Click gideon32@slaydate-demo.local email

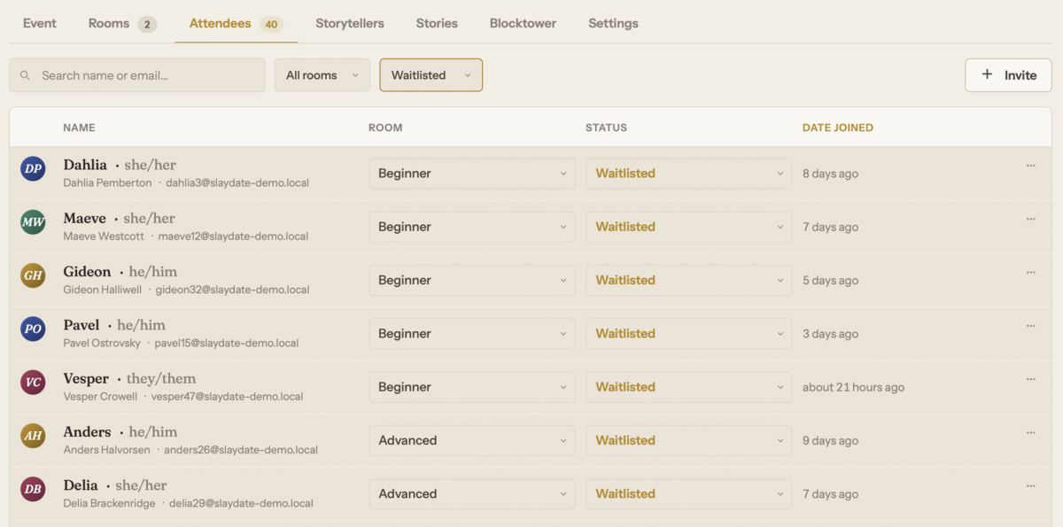point(232,290)
